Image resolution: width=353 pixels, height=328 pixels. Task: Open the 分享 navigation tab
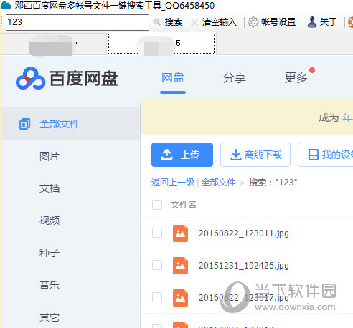[235, 78]
